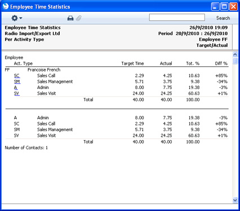The image size is (240, 211).
Task: Click inside the search text field
Action: 177,17
